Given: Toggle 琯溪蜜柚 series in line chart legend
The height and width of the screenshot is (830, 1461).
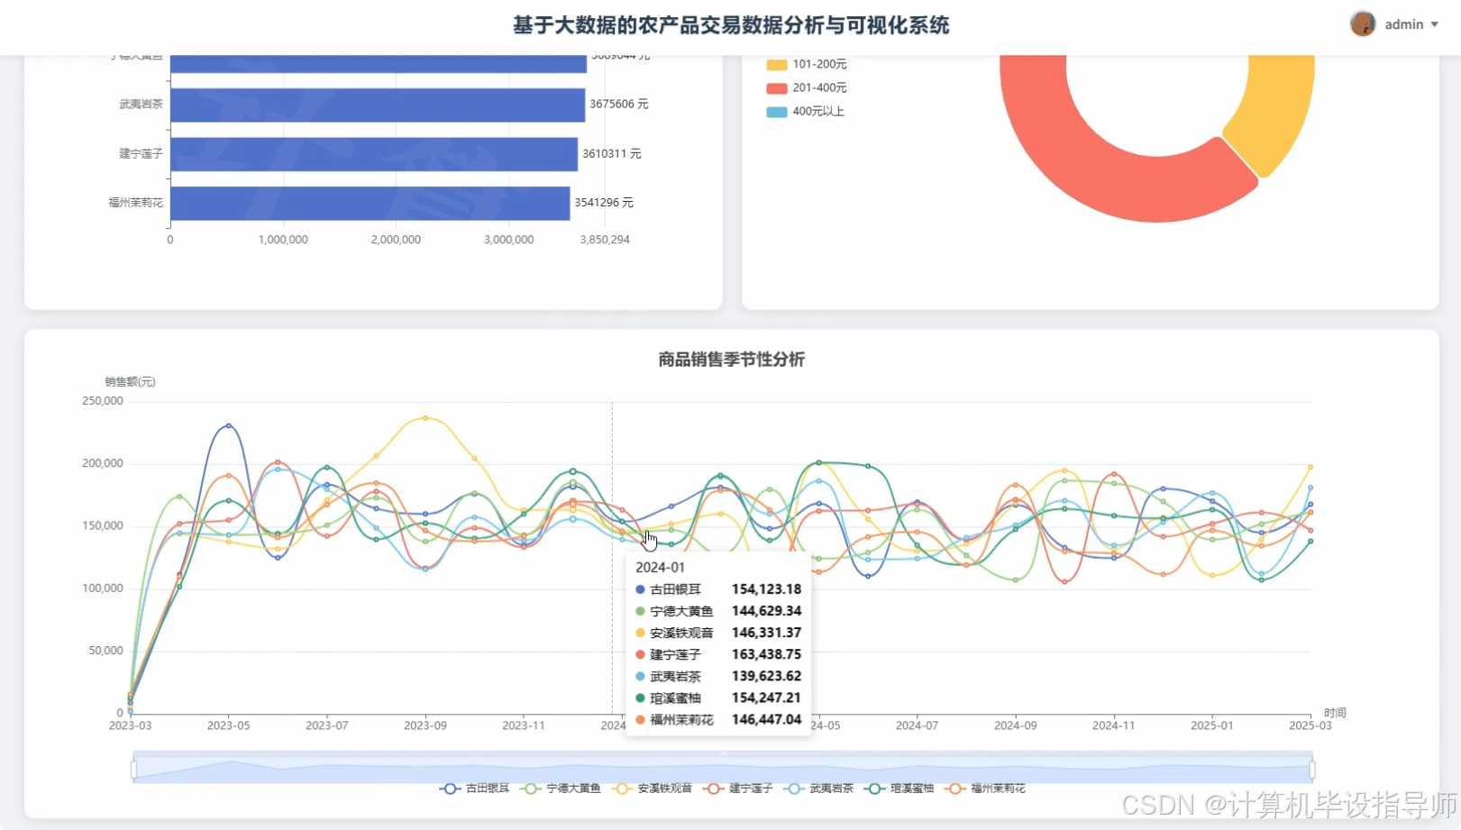Looking at the screenshot, I should click(899, 789).
